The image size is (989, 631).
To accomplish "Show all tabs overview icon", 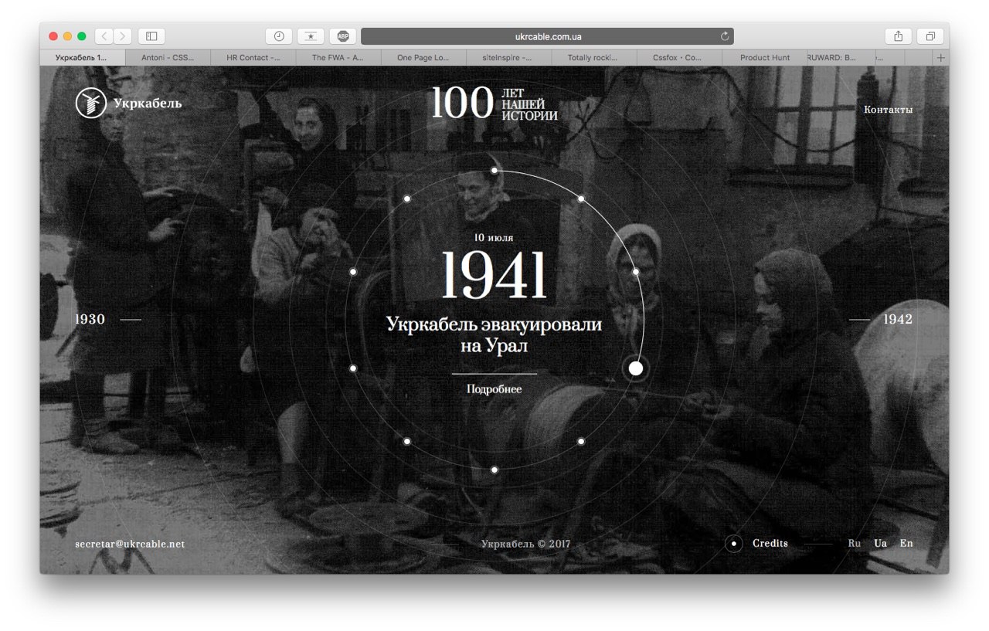I will [x=930, y=36].
